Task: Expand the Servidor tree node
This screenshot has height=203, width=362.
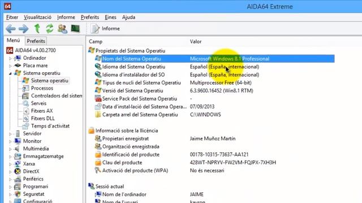Action: pyautogui.click(x=10, y=134)
